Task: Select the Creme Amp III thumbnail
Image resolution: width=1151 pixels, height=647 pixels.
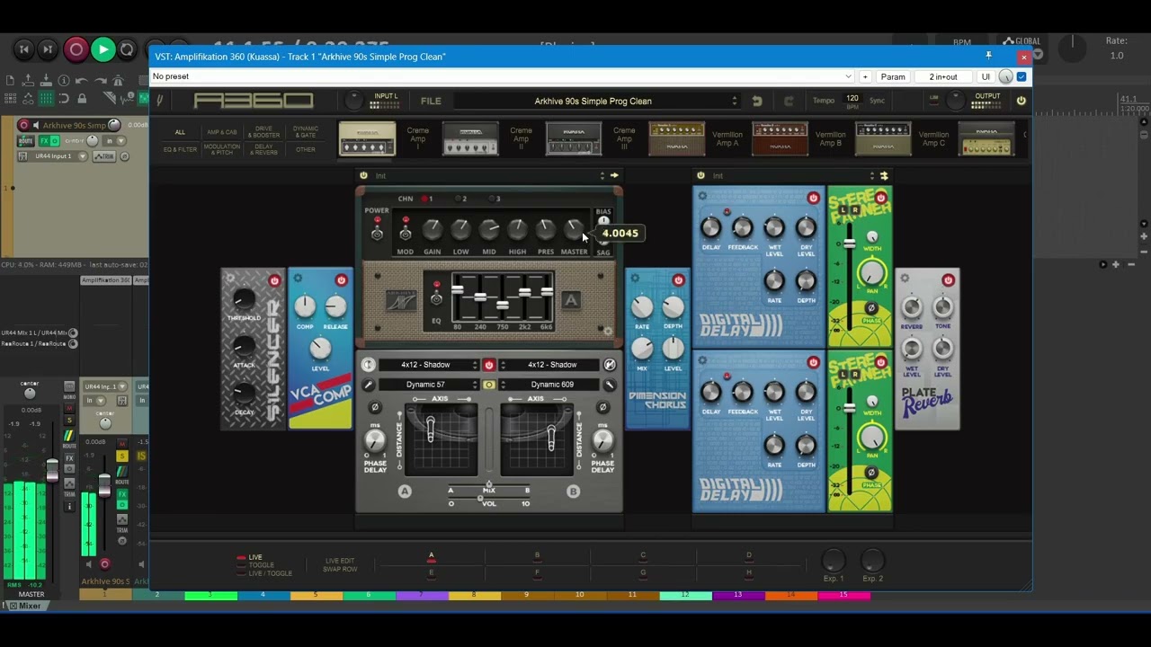Action: coord(573,138)
